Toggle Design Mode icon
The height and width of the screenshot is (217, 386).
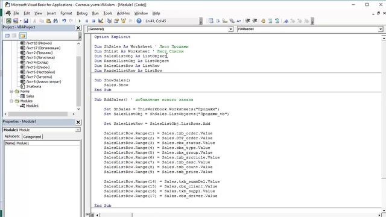click(x=101, y=21)
